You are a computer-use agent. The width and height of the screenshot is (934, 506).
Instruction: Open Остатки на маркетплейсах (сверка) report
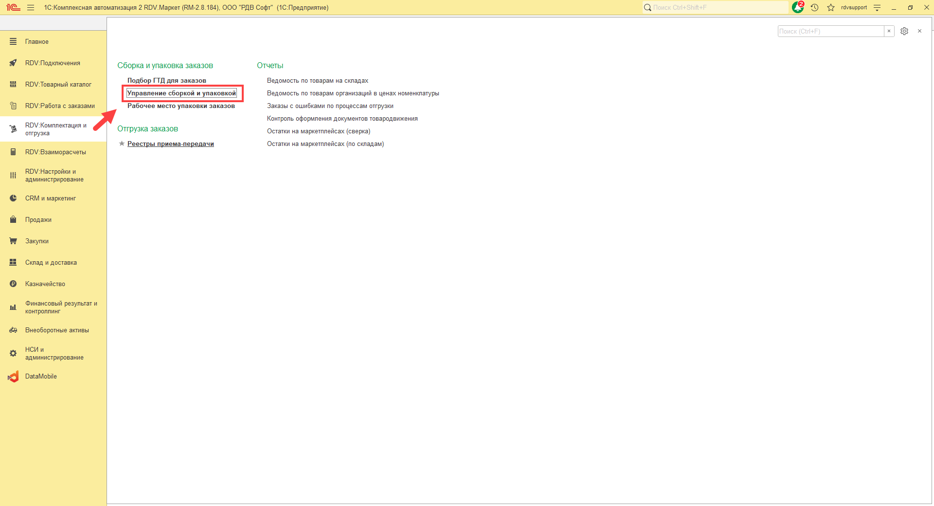coord(319,131)
